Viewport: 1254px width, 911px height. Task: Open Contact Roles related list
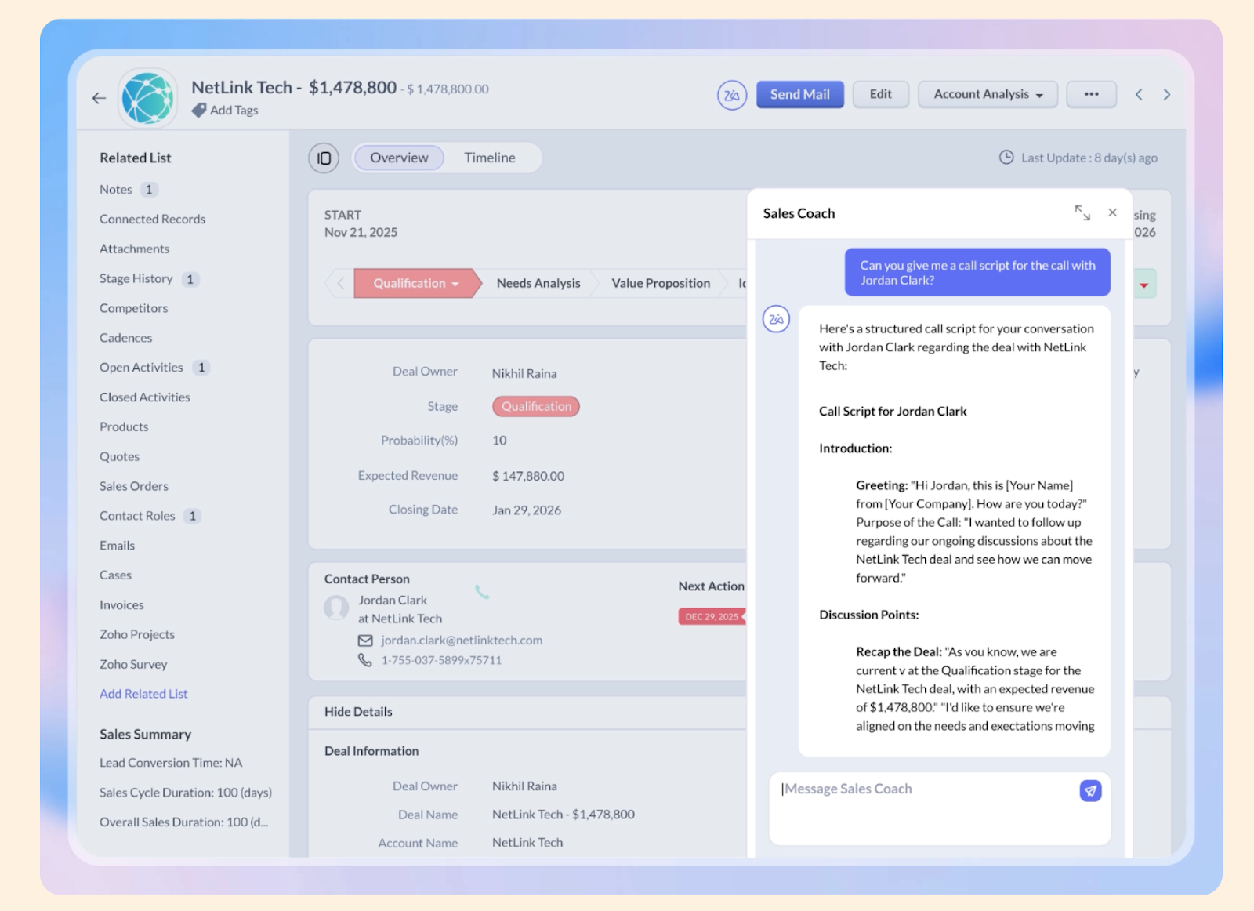tap(137, 516)
